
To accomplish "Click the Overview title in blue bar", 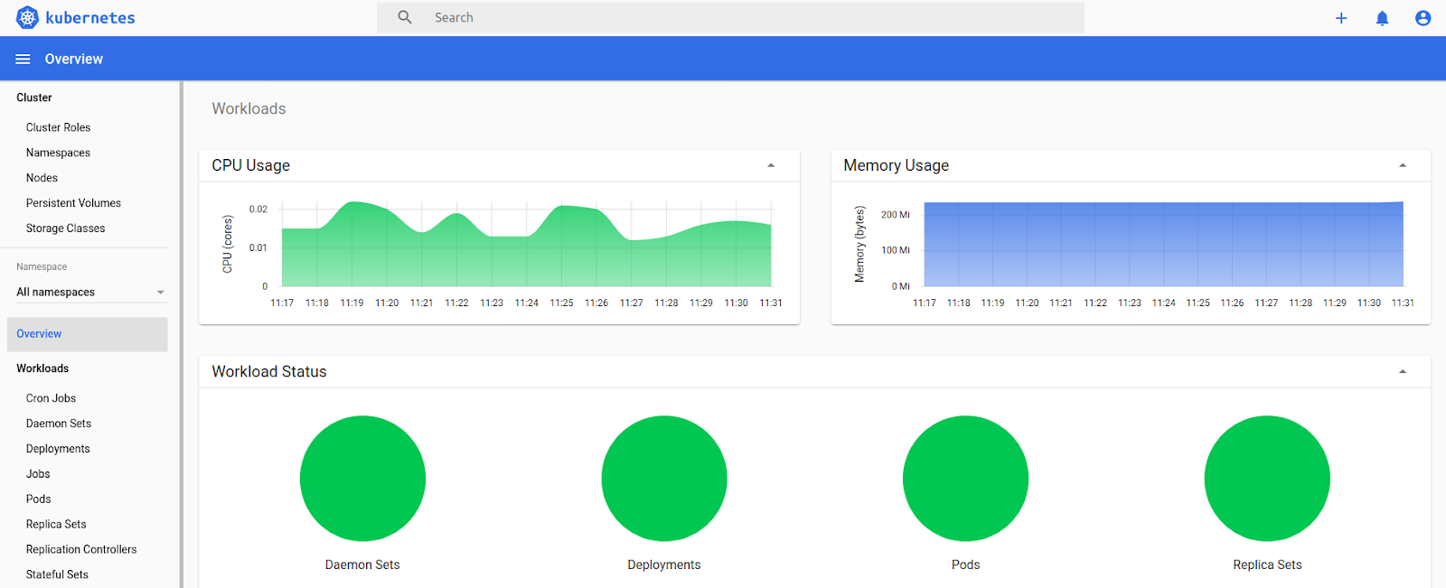I will coord(74,59).
